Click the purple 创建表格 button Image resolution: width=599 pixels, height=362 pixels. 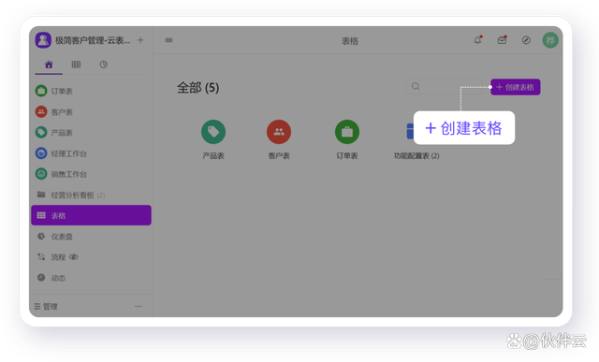(x=516, y=87)
